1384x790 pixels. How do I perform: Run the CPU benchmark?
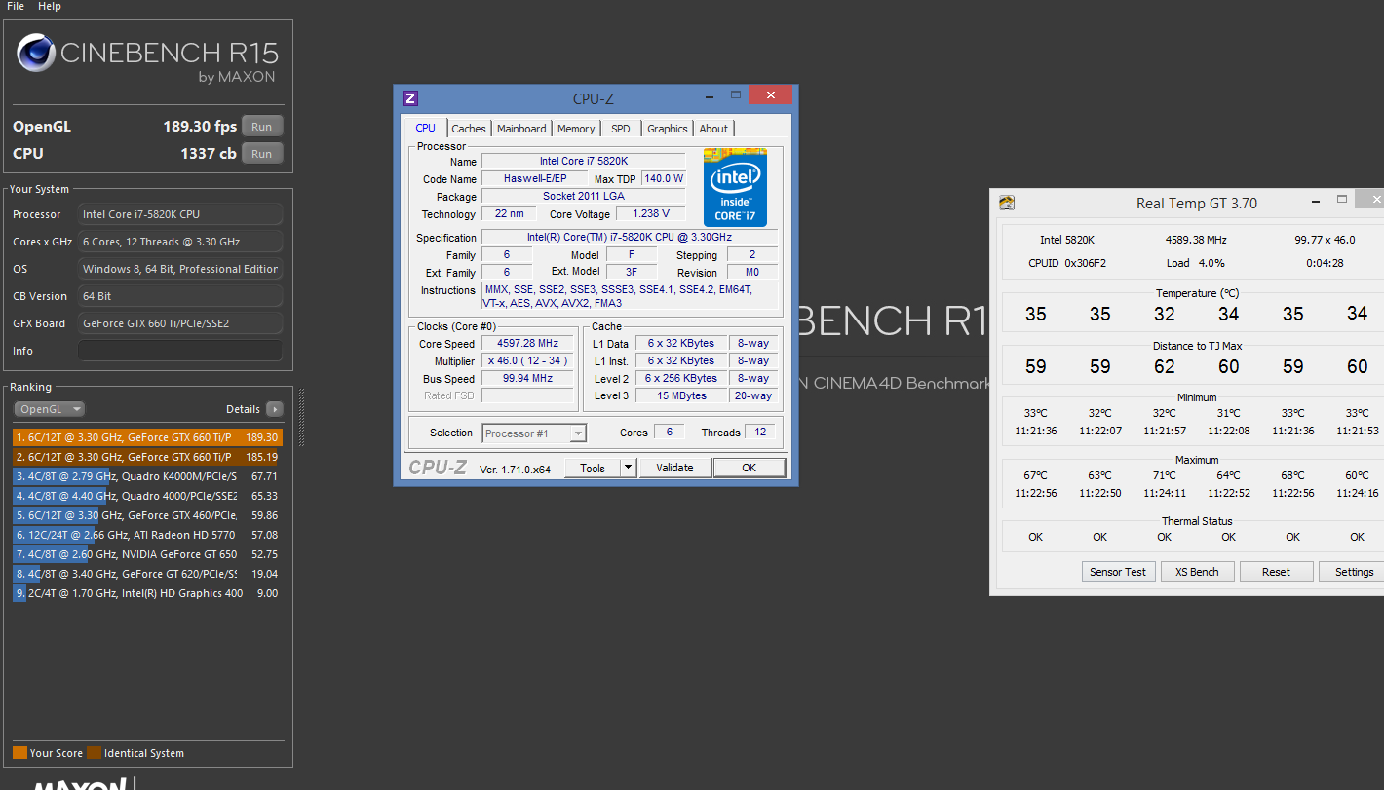point(262,153)
